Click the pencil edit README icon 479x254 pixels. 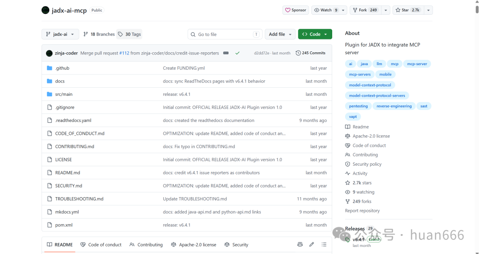click(x=312, y=245)
